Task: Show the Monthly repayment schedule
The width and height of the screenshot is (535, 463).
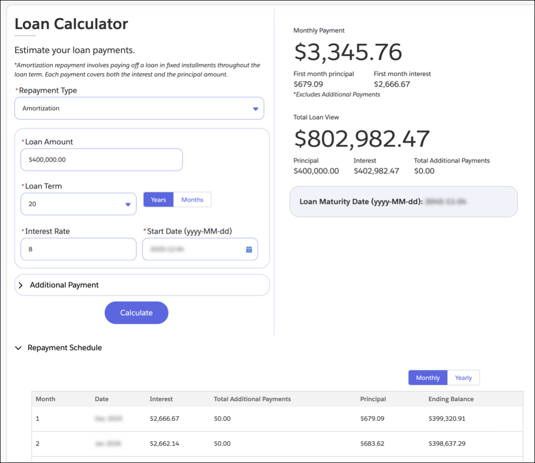Action: [428, 378]
